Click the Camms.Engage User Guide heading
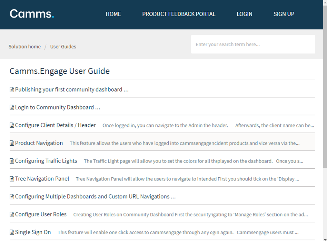Viewport: 327px width, 241px height. pyautogui.click(x=60, y=71)
